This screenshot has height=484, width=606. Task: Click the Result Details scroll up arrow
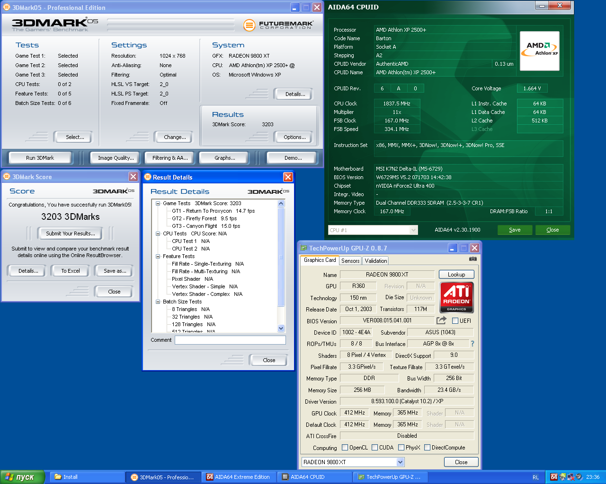281,203
